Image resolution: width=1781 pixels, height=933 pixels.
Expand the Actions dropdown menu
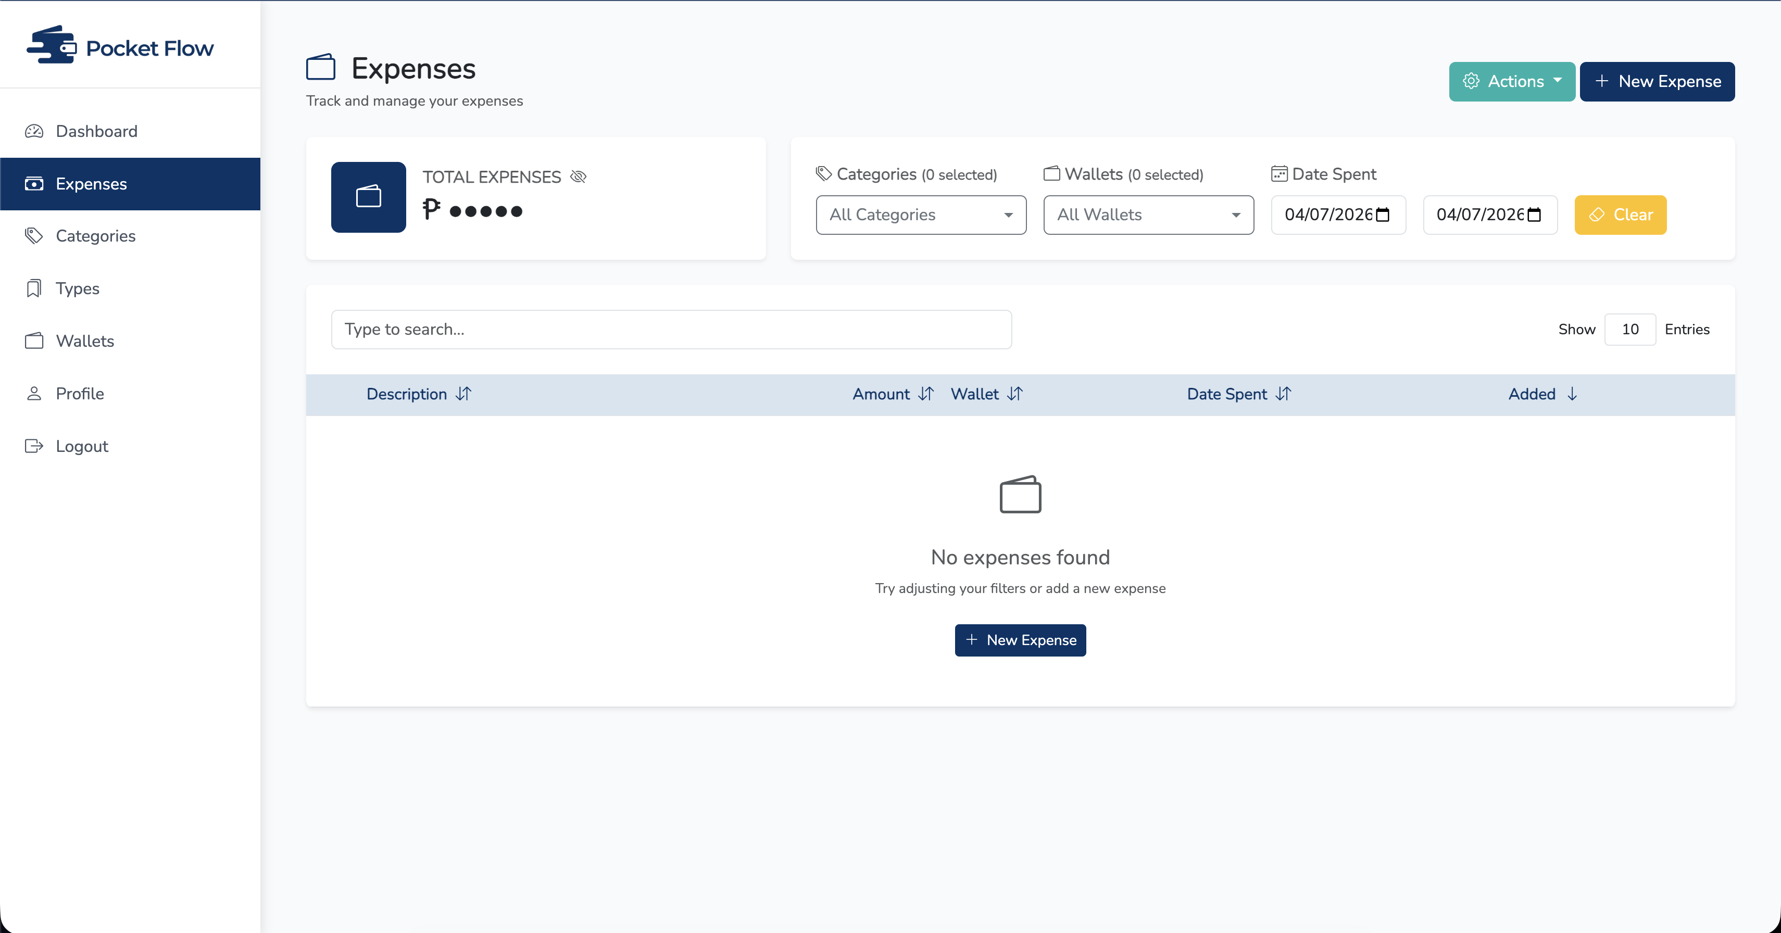[1511, 82]
